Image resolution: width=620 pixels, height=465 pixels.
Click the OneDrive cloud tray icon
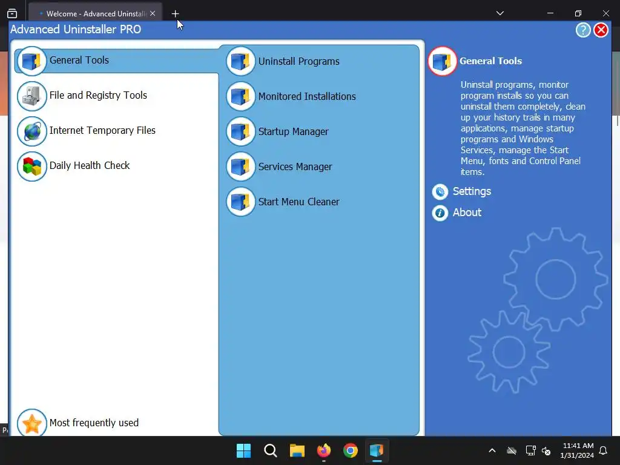tap(512, 450)
